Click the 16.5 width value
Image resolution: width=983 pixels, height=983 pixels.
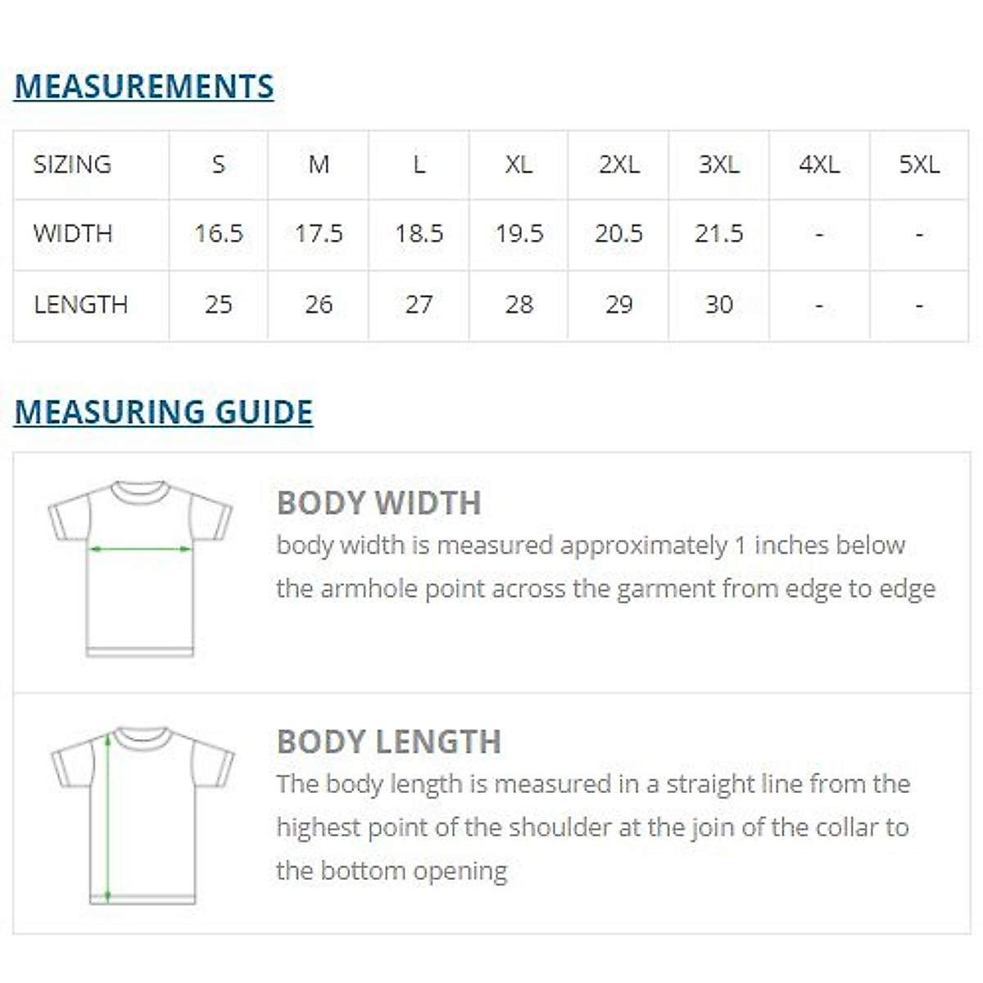[219, 233]
